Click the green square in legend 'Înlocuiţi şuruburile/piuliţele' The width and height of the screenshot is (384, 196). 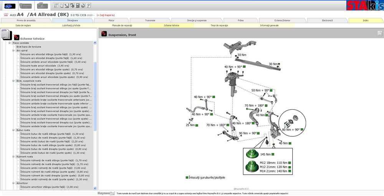(x=187, y=178)
